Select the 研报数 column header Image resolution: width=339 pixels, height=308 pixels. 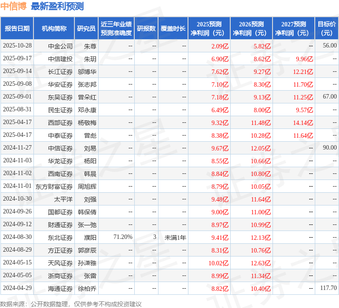pyautogui.click(x=146, y=28)
